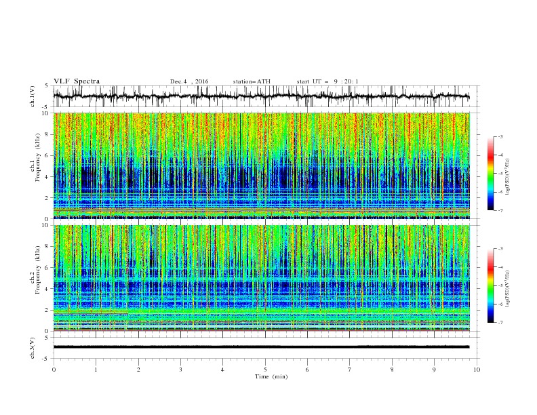The height and width of the screenshot is (415, 537).
Task: Click inside the ch.2 spectrogram panel
Action: pyautogui.click(x=262, y=278)
